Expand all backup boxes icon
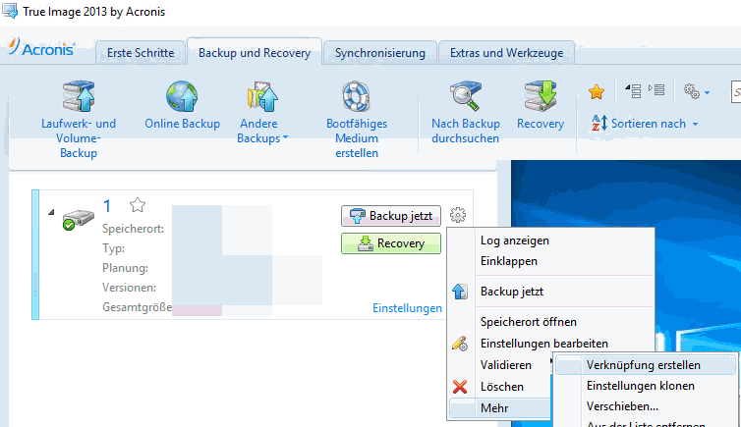This screenshot has width=741, height=427. tap(656, 89)
